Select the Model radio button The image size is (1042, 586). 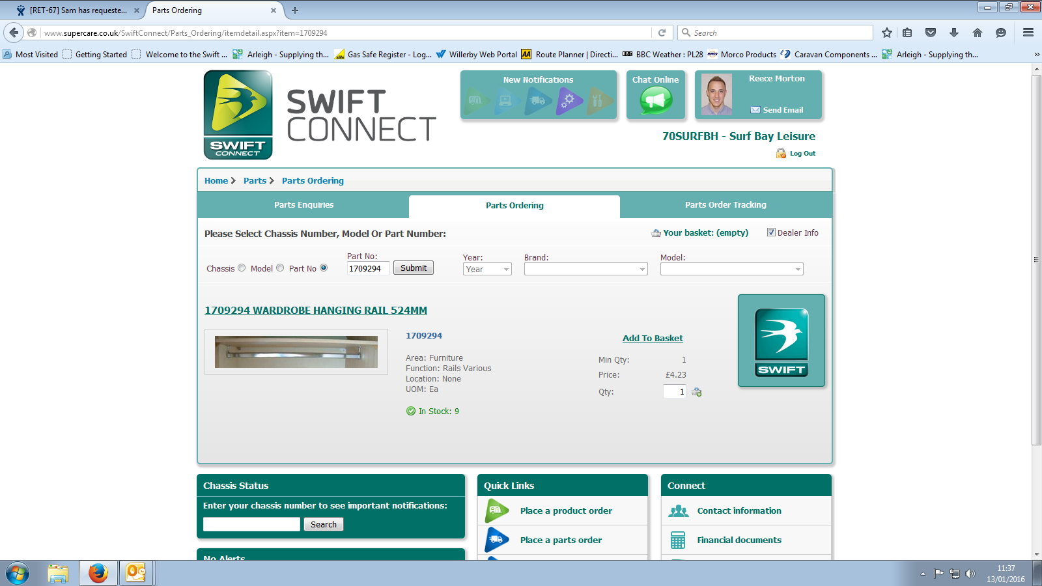point(280,268)
